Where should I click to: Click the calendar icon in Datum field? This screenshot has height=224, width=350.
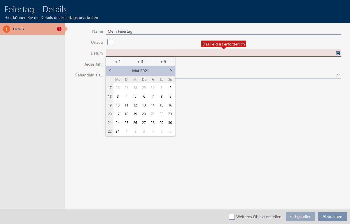[338, 53]
